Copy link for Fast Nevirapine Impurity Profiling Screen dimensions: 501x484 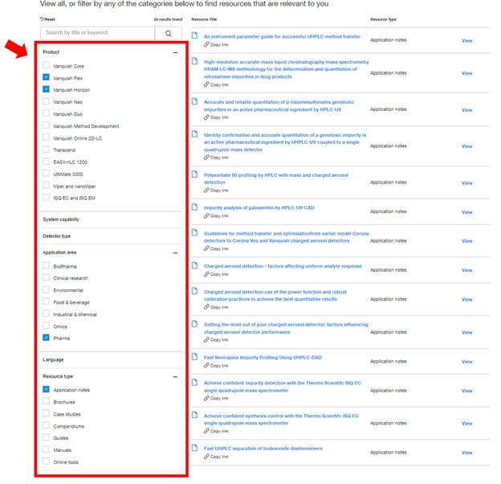(216, 366)
